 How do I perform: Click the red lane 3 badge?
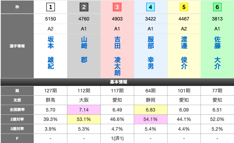[x=117, y=7]
